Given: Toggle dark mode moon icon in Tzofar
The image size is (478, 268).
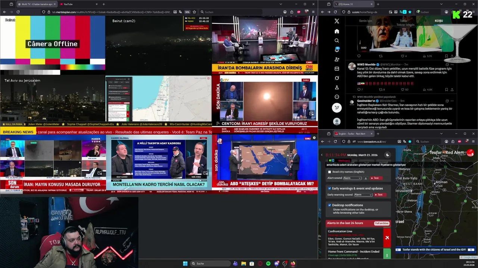Looking at the screenshot, I should point(387,155).
